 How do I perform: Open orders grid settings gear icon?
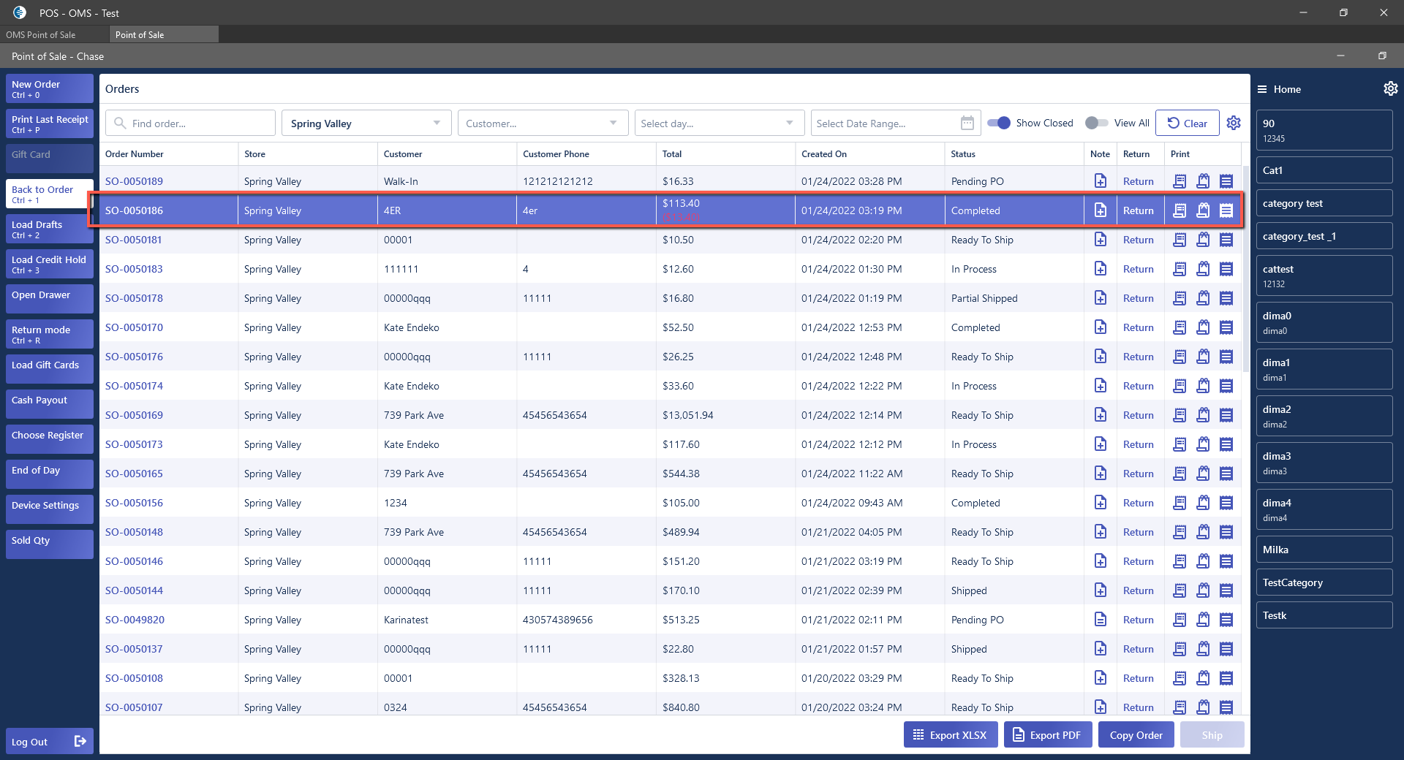pos(1234,123)
